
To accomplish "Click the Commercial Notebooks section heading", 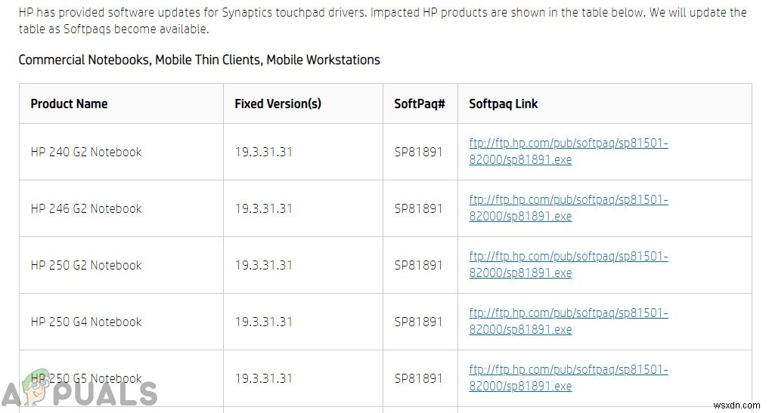I will coord(199,60).
